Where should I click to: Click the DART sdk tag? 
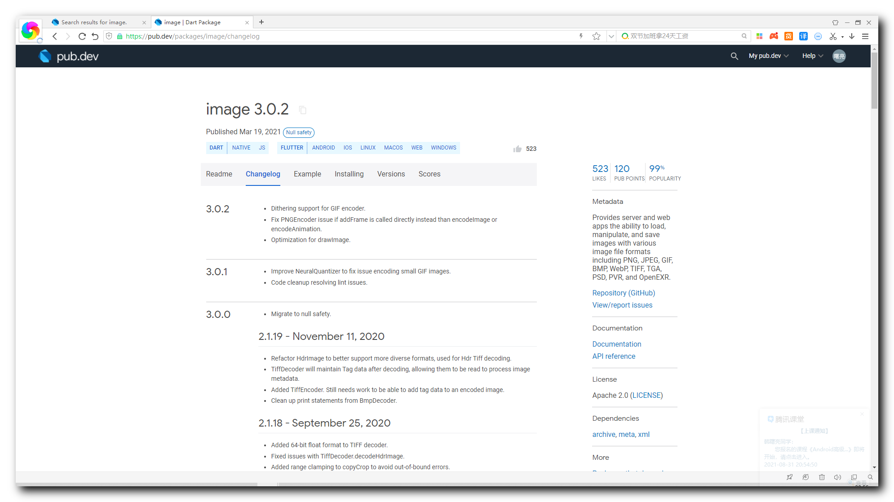[216, 148]
